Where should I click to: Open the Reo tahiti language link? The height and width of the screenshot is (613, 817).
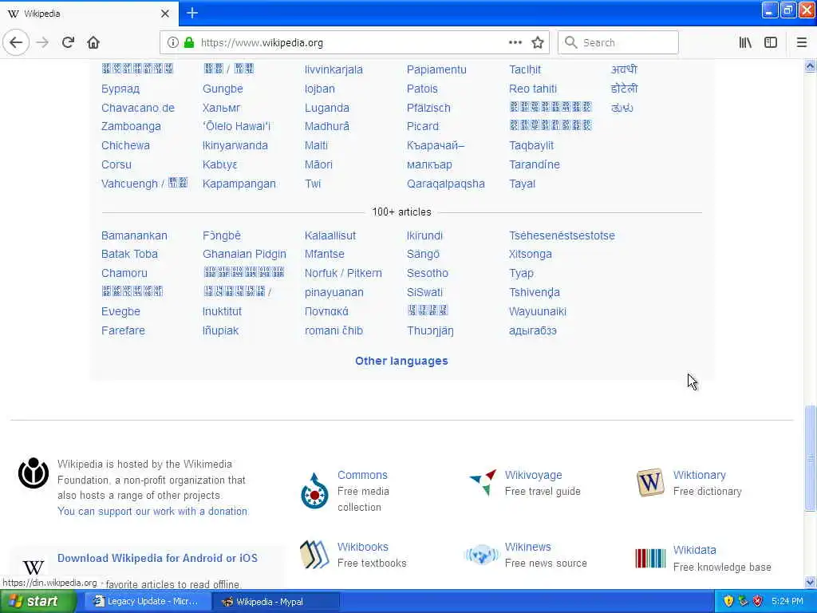532,89
